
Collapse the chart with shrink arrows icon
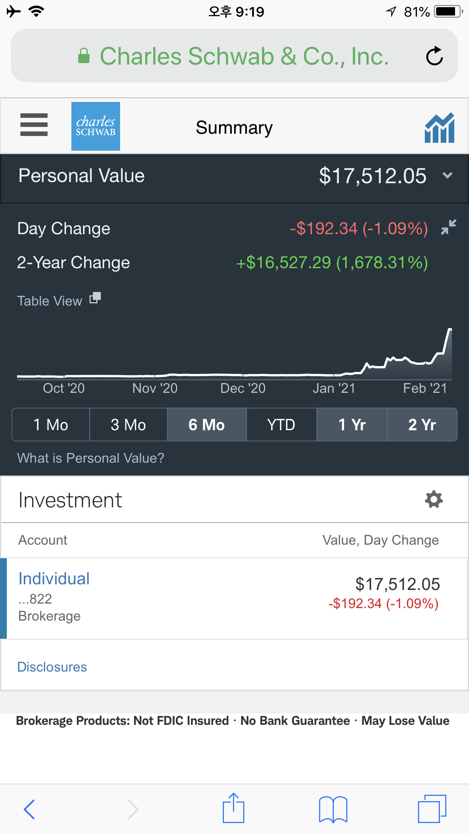449,227
